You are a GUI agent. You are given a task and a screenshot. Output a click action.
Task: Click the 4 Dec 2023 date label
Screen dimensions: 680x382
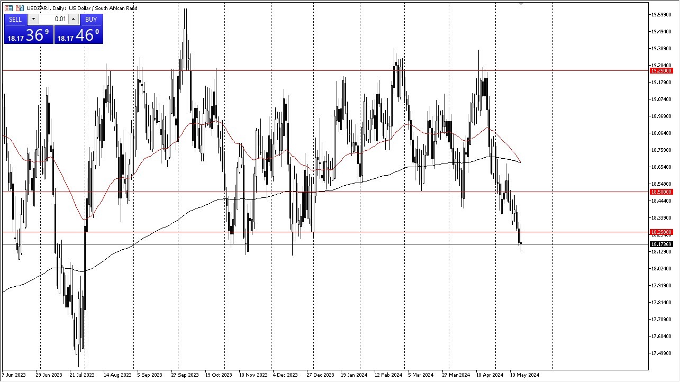(x=285, y=375)
